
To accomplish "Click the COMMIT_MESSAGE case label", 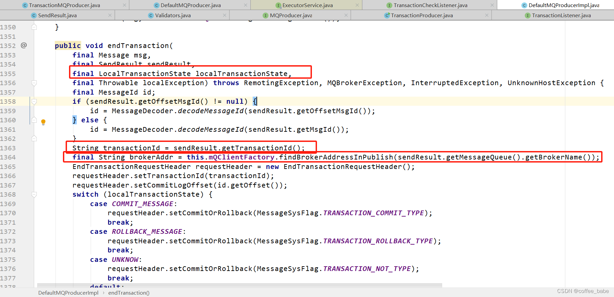I will [x=143, y=204].
